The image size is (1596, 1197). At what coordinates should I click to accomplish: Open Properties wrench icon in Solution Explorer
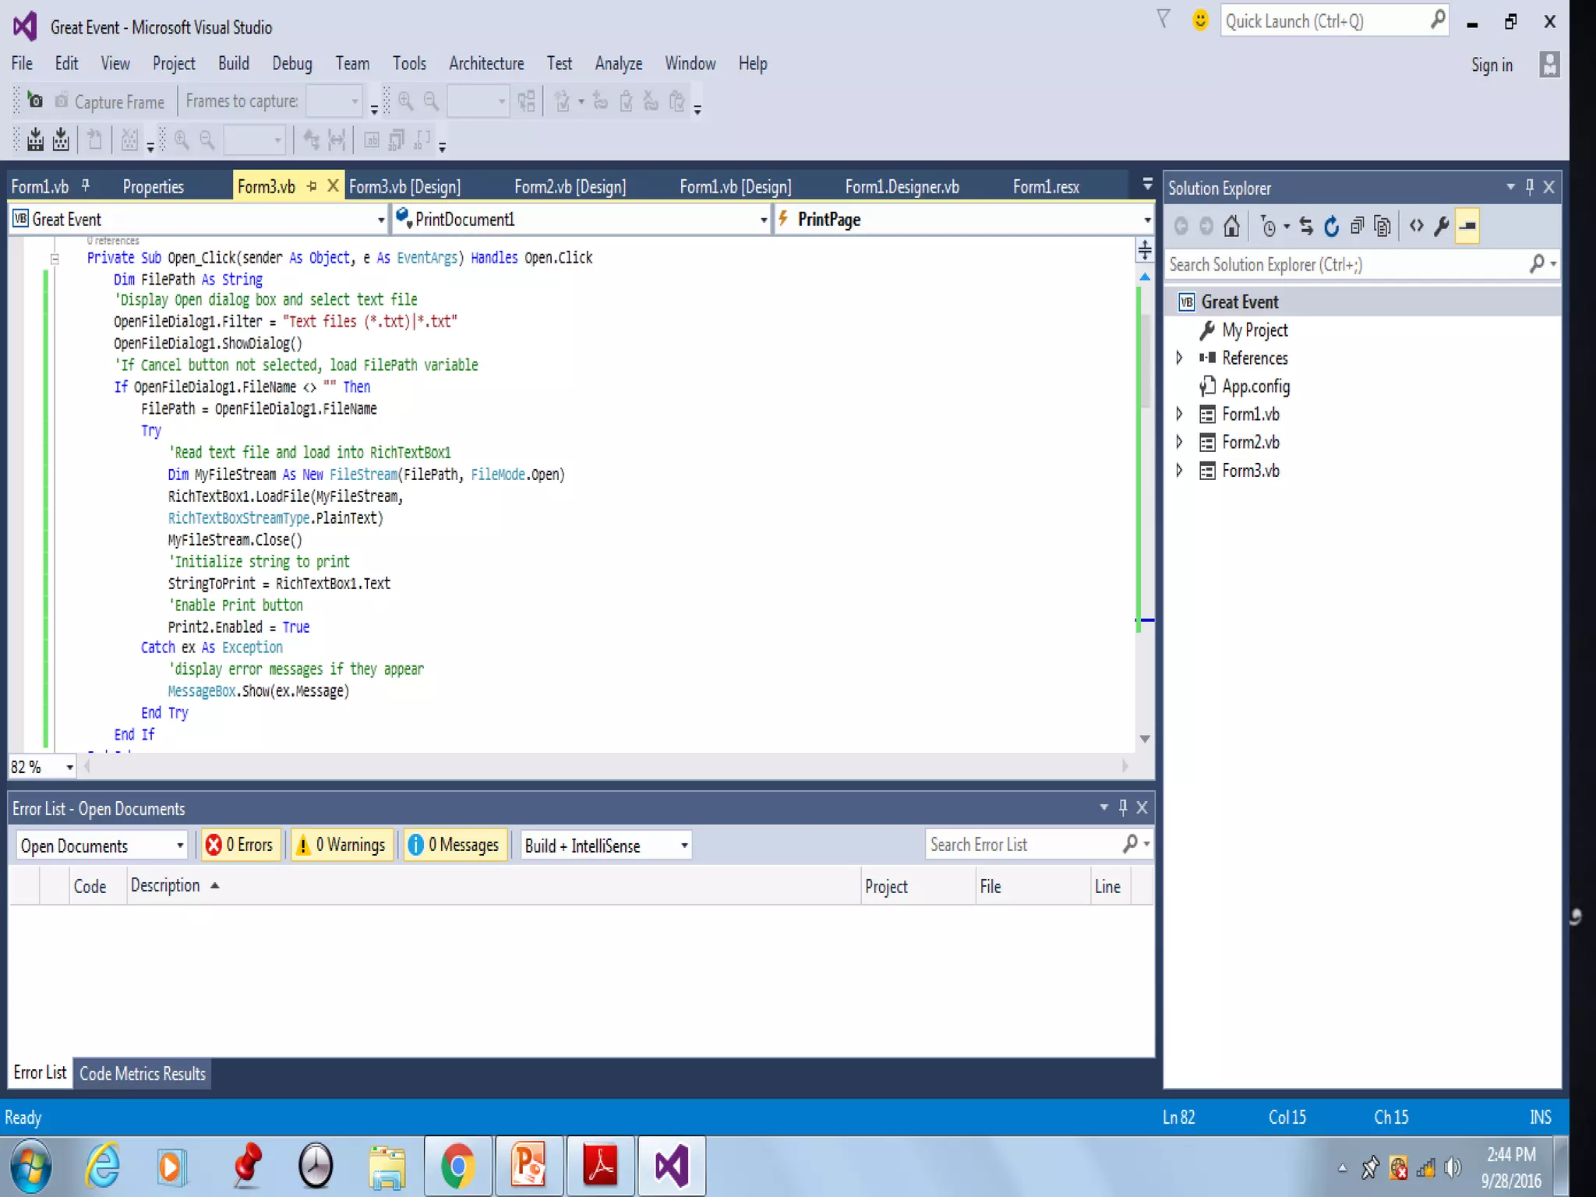[x=1441, y=227]
